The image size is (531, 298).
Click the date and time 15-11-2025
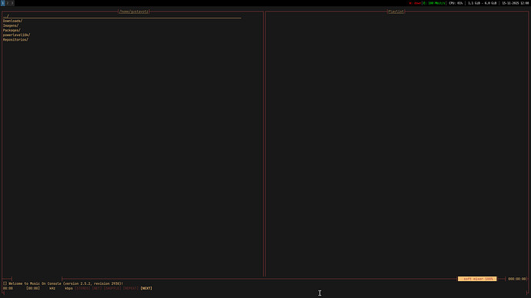tap(515, 3)
